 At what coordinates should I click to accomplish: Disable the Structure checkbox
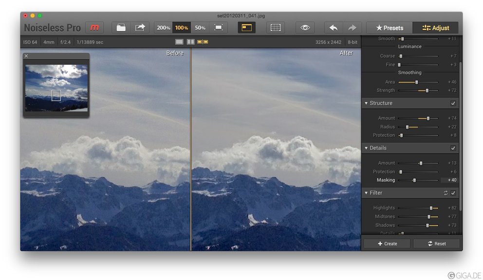pyautogui.click(x=453, y=103)
